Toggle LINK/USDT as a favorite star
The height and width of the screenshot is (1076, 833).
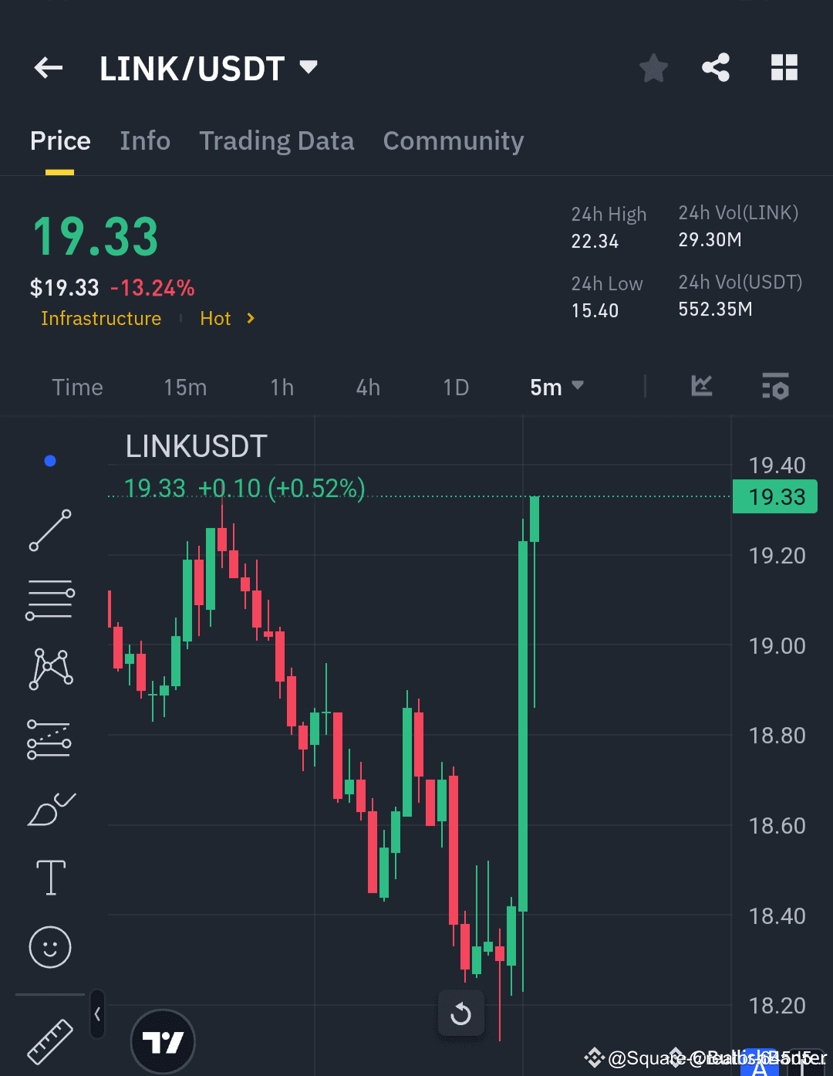pyautogui.click(x=653, y=68)
